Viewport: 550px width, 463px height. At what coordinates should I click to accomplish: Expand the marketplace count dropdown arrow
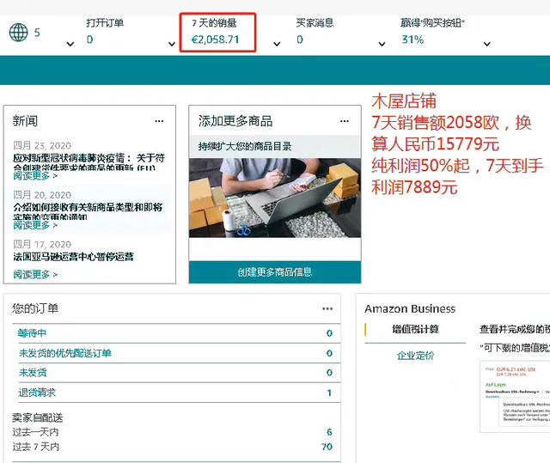70,44
